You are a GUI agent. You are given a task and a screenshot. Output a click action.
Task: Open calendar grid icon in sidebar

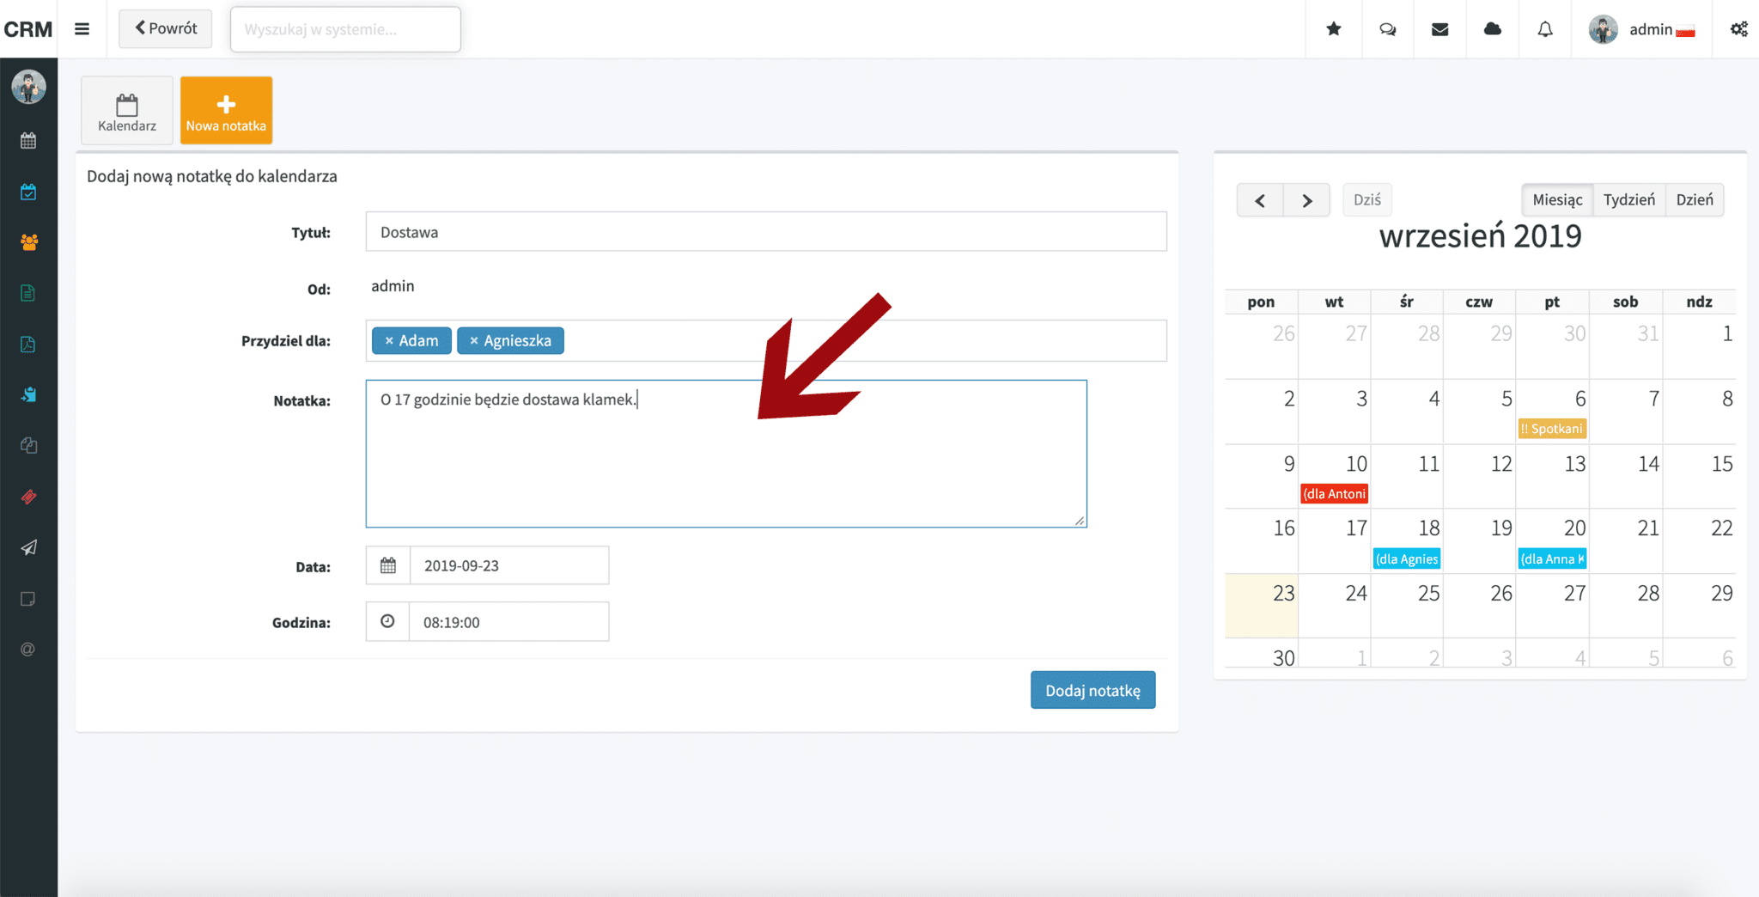pos(28,140)
